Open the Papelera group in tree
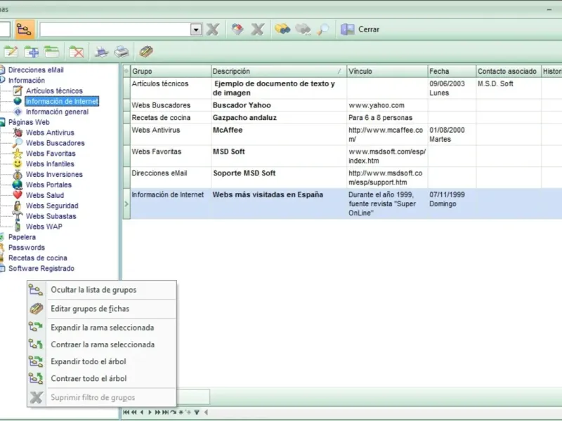562x421 pixels. [22, 237]
